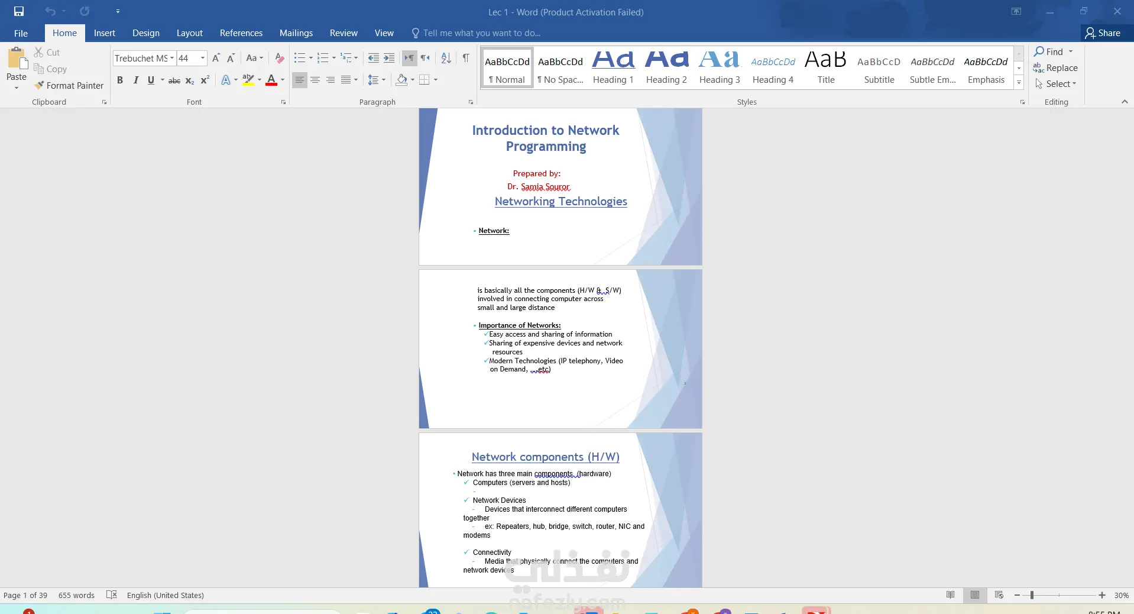Viewport: 1134px width, 614px height.
Task: Decrease font size with Shrink Font icon
Action: click(x=231, y=58)
